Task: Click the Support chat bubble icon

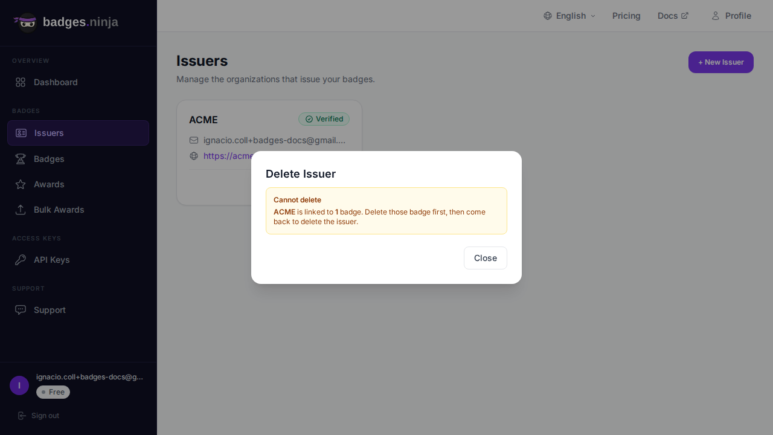Action: [x=21, y=310]
